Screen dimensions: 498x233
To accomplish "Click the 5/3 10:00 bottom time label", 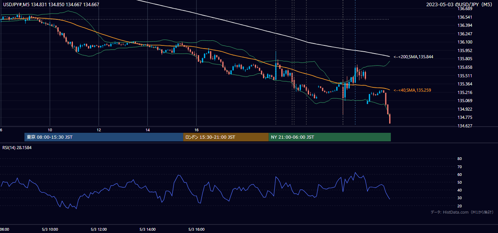I will coord(50,229).
